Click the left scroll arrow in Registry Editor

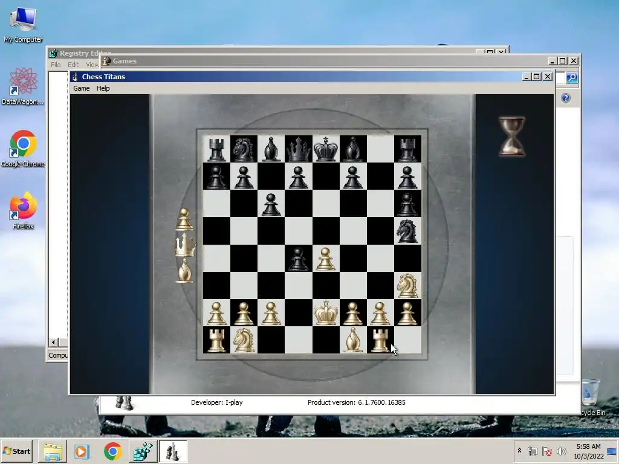click(54, 342)
